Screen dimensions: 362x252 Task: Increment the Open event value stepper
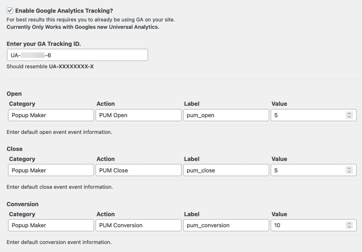click(x=349, y=113)
